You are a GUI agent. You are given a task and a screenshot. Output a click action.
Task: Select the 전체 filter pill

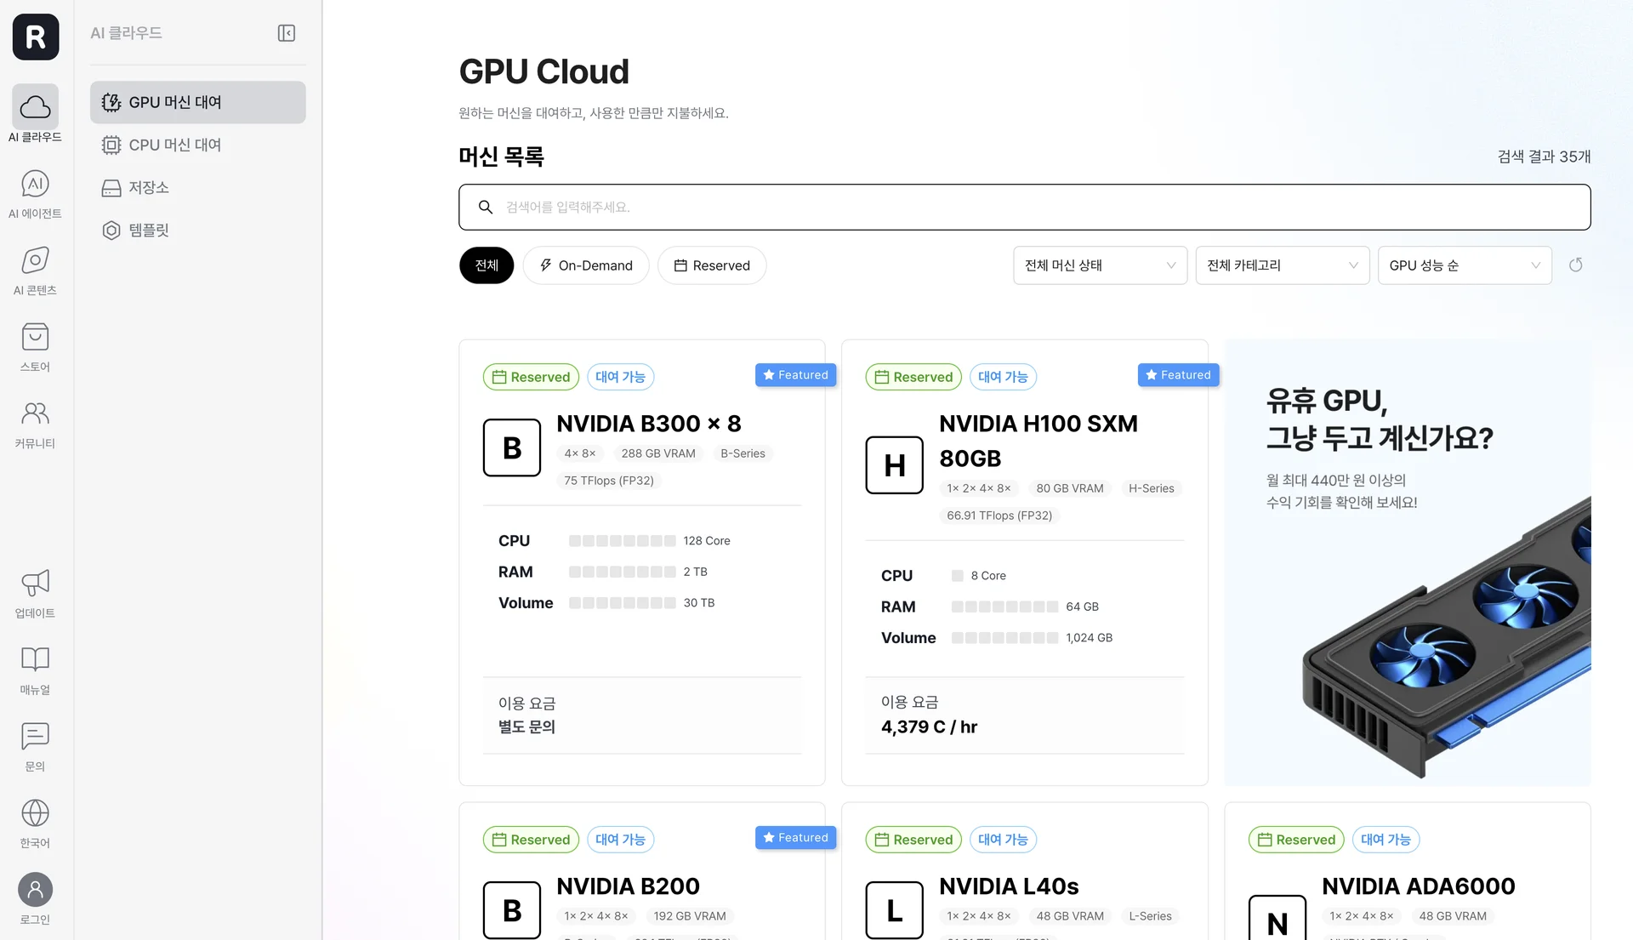pos(486,265)
